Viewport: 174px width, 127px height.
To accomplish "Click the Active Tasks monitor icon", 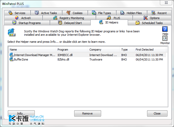I will pyautogui.click(x=37, y=13).
